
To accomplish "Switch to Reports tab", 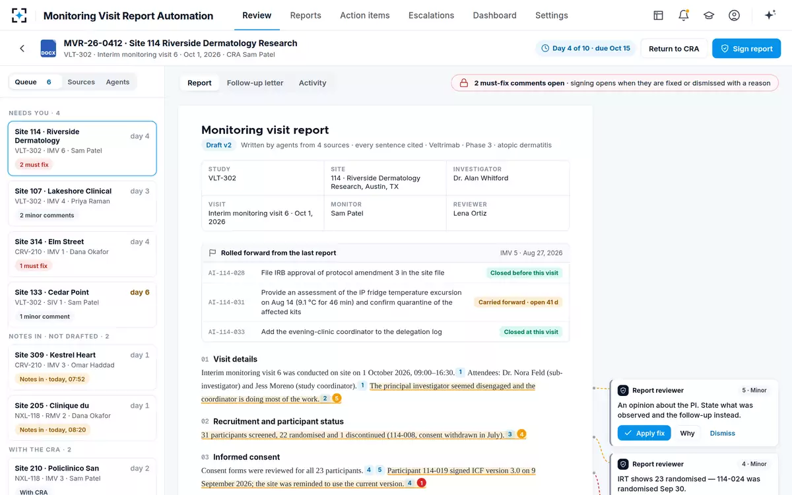I will (x=306, y=15).
